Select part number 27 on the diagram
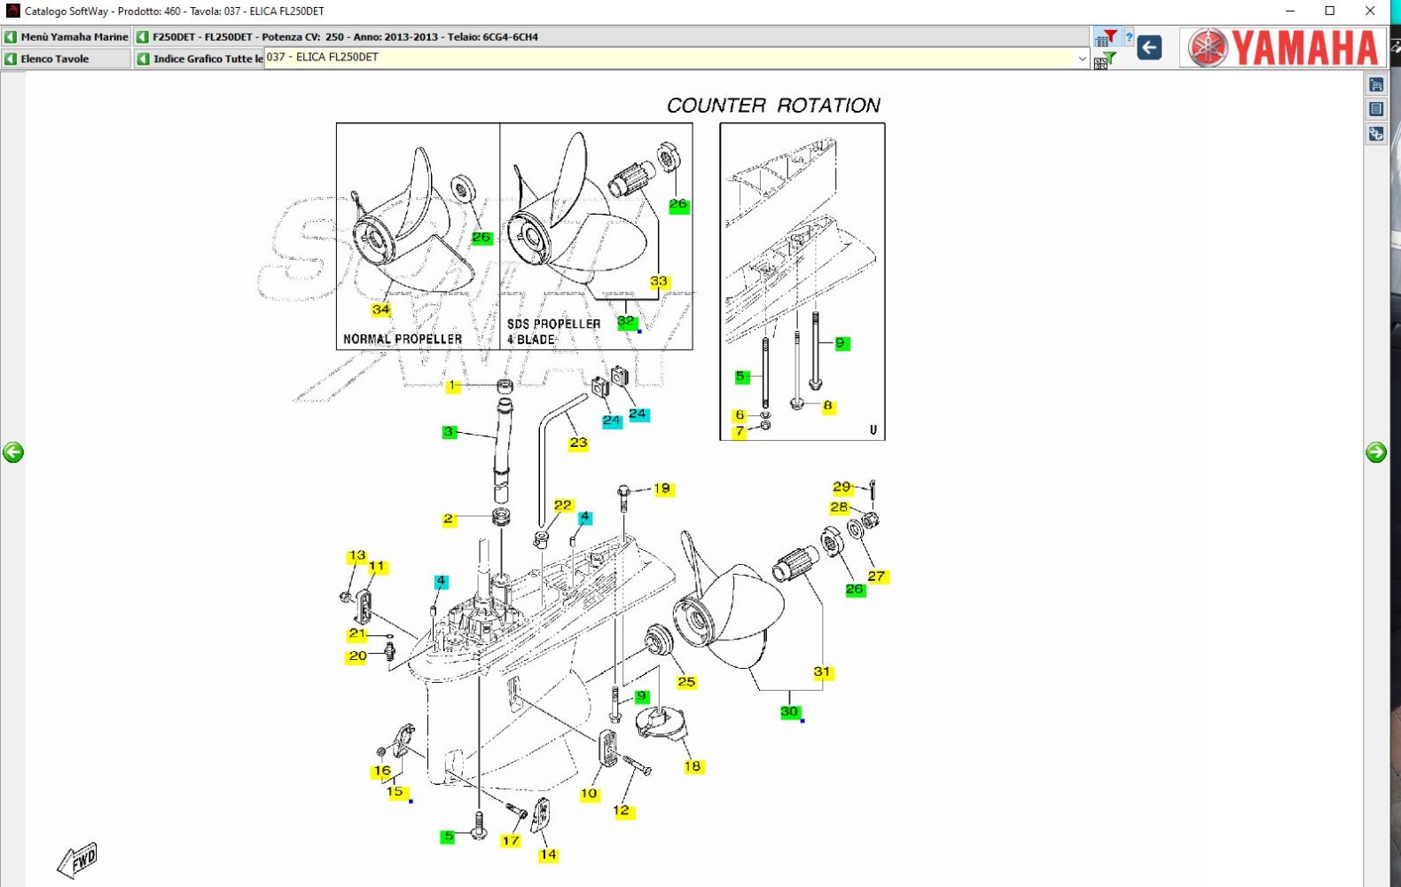 coord(876,577)
